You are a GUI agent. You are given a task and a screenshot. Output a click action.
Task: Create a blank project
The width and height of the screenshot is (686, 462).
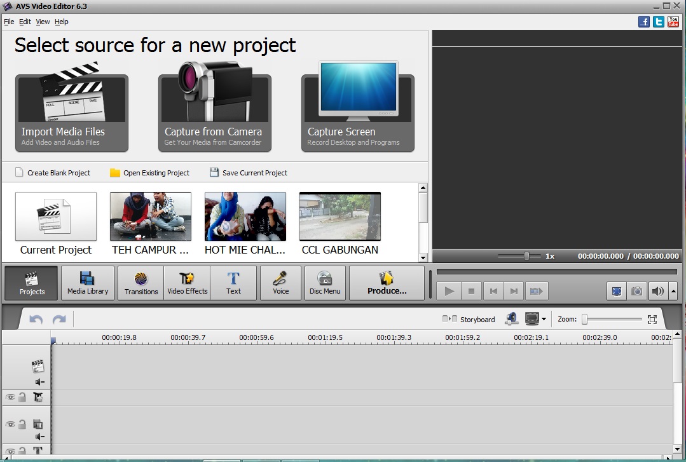[x=52, y=172]
